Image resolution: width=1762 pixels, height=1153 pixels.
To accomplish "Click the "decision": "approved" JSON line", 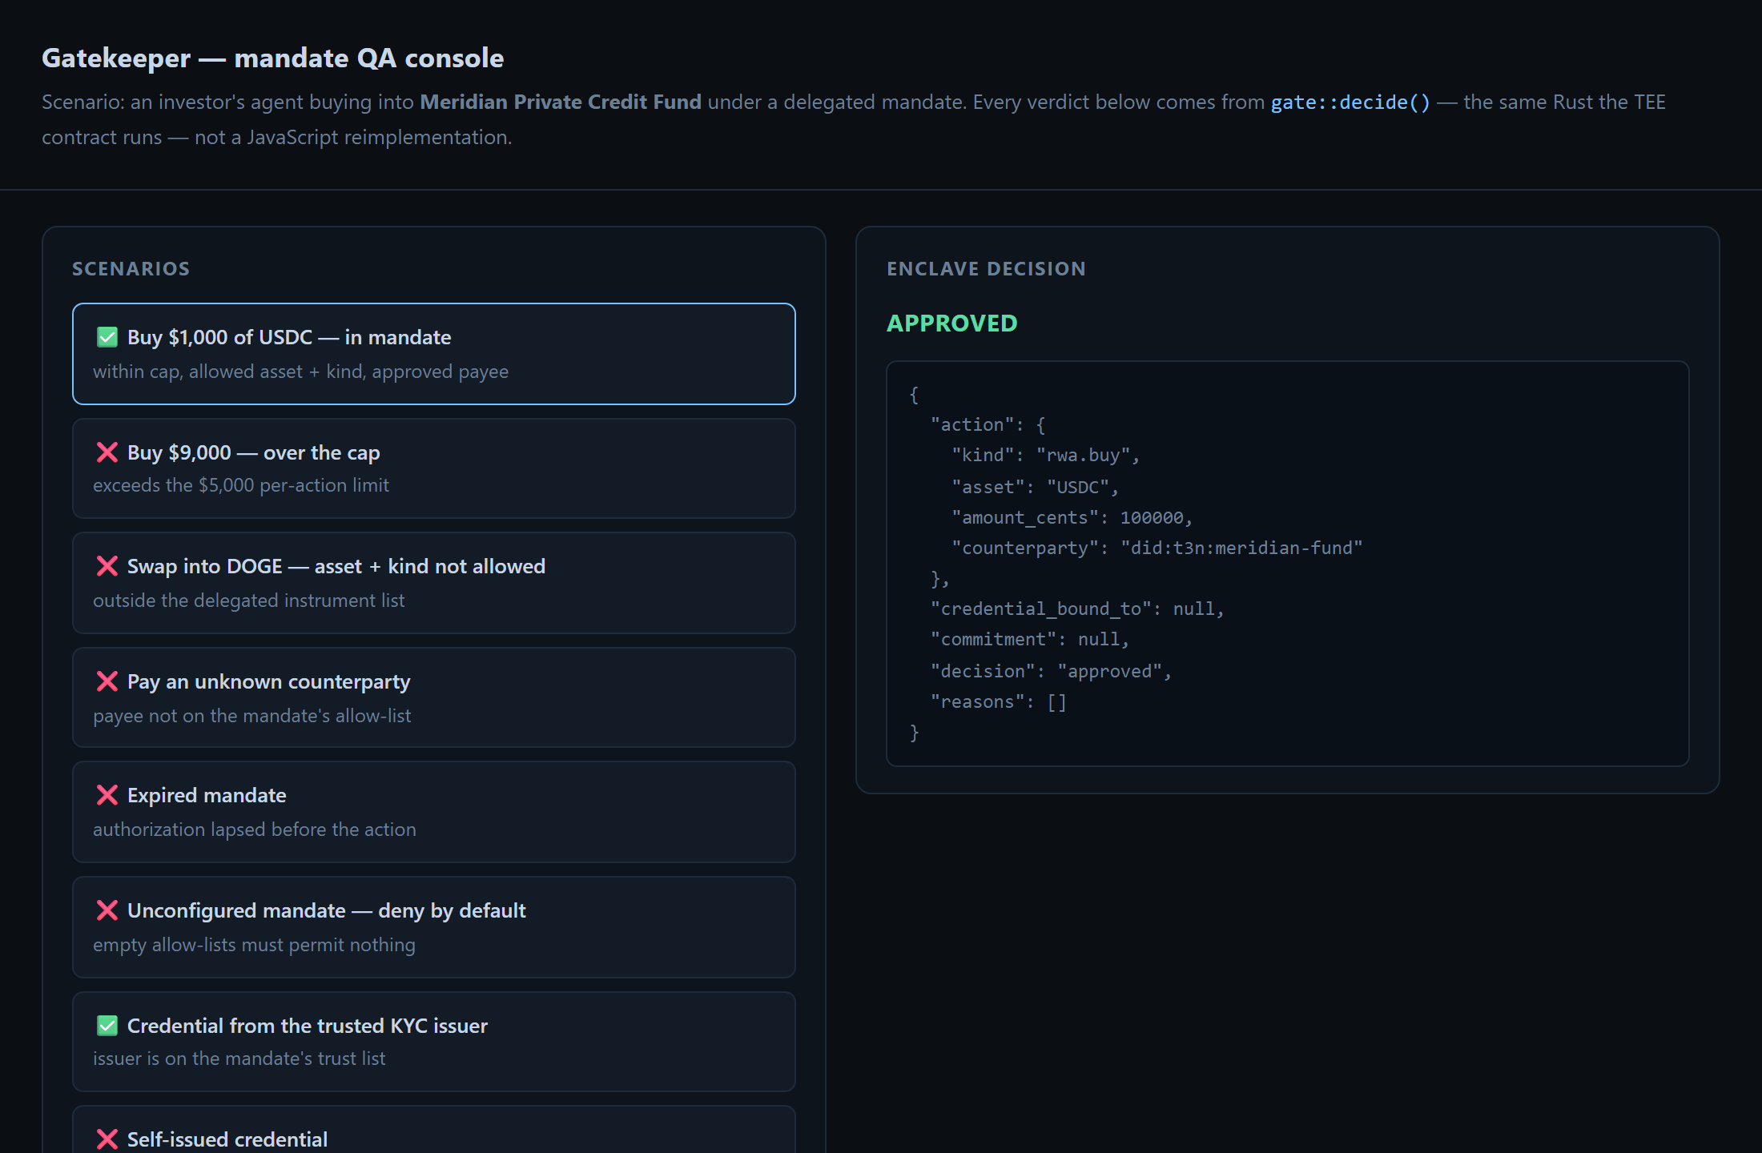I will [x=1051, y=672].
